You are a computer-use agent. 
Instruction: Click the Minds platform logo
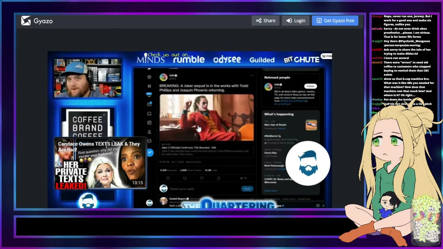[151, 59]
